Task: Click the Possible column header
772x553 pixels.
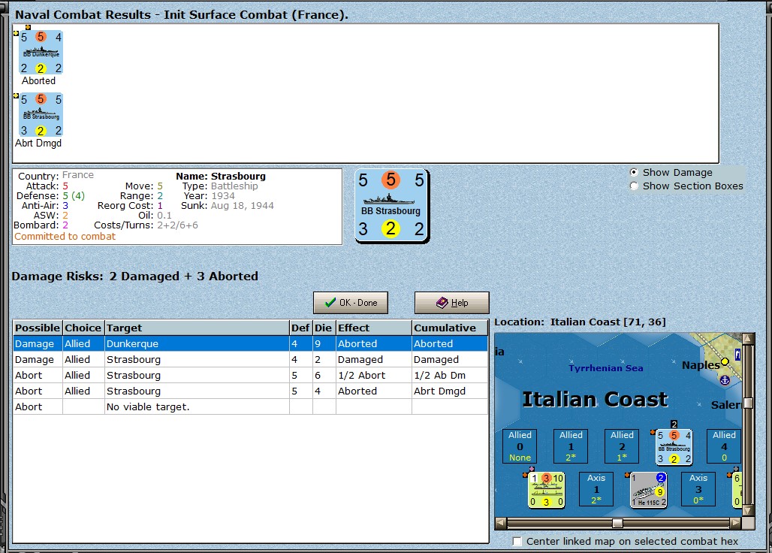Action: [38, 328]
